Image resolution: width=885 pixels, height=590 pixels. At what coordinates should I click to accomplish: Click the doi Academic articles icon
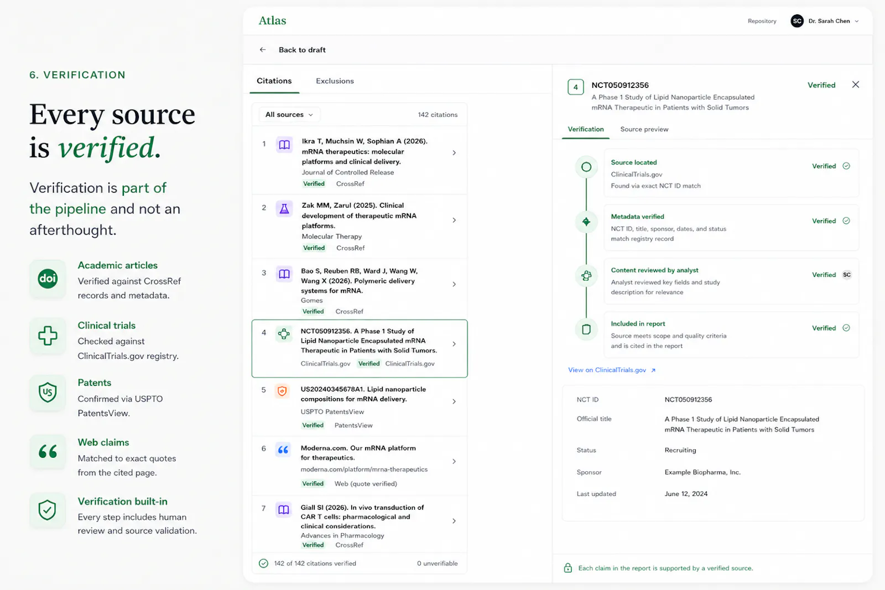pyautogui.click(x=48, y=278)
